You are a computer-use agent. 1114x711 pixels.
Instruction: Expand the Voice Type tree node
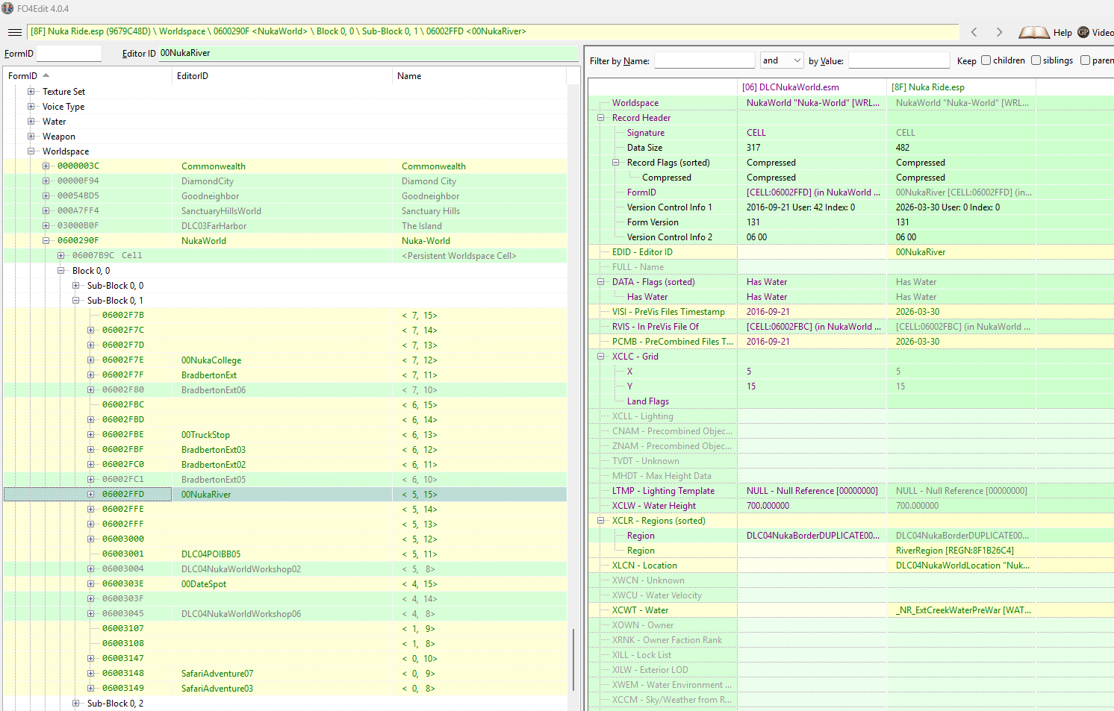(31, 107)
